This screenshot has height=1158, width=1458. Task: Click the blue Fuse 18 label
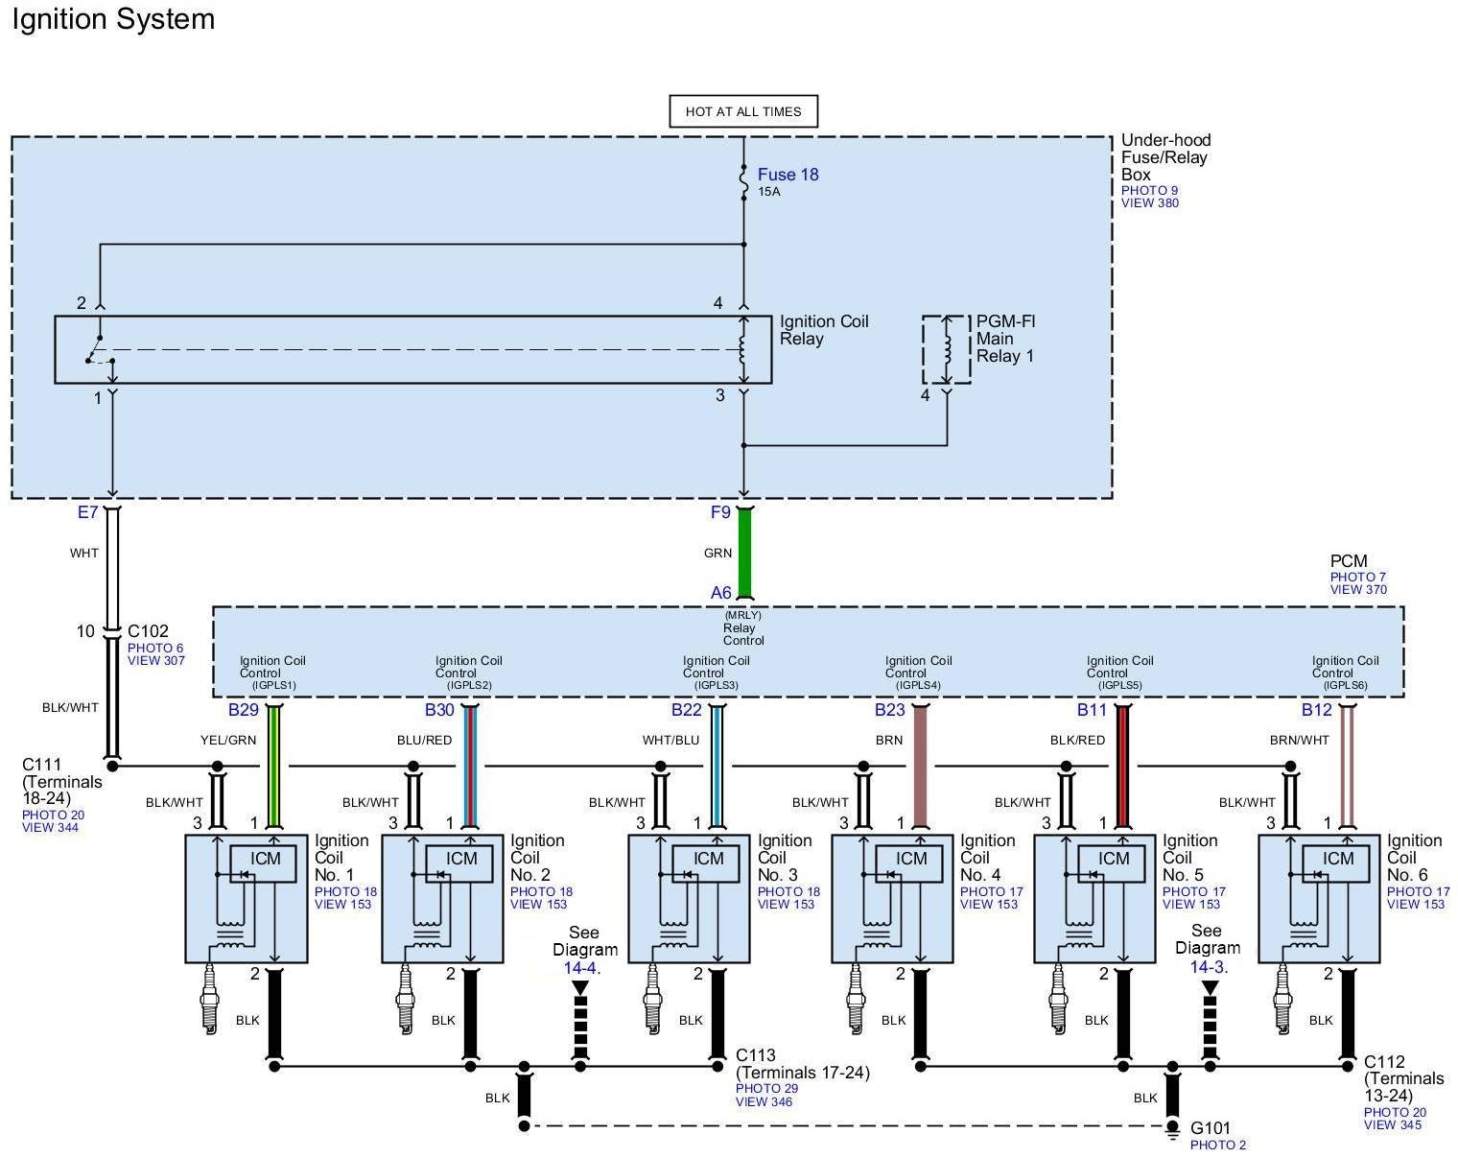point(788,175)
